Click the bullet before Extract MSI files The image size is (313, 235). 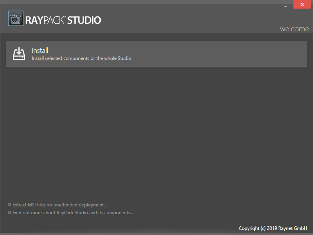pyautogui.click(x=9, y=204)
